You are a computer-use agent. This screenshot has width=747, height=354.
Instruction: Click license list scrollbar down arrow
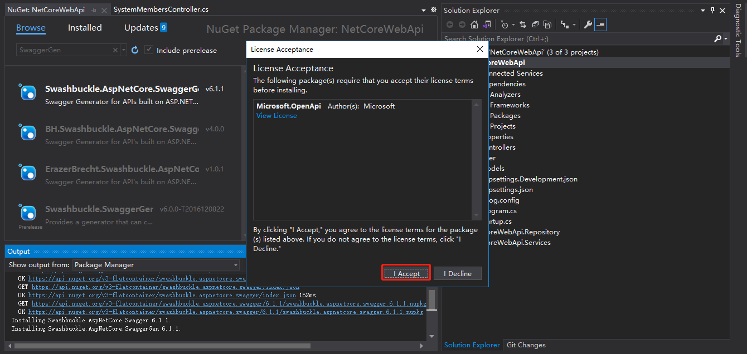(477, 216)
